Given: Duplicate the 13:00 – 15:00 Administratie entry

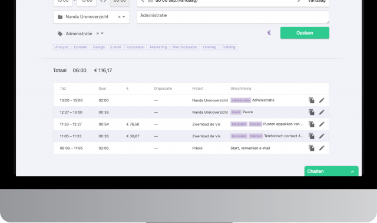Looking at the screenshot, I should (312, 100).
